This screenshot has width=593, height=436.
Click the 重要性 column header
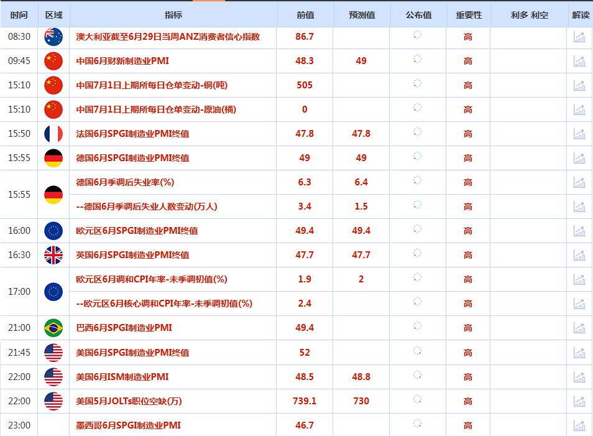coord(469,15)
